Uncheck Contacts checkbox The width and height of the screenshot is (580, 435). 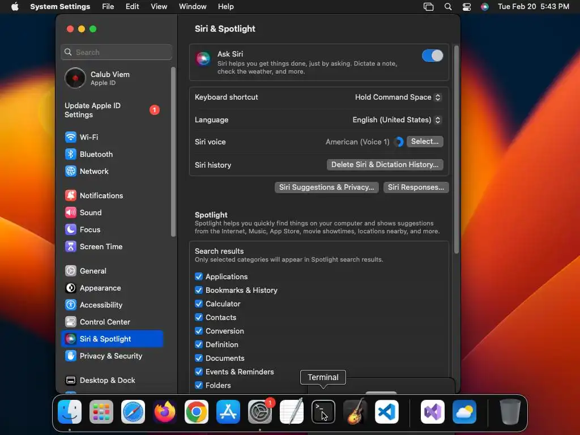199,317
